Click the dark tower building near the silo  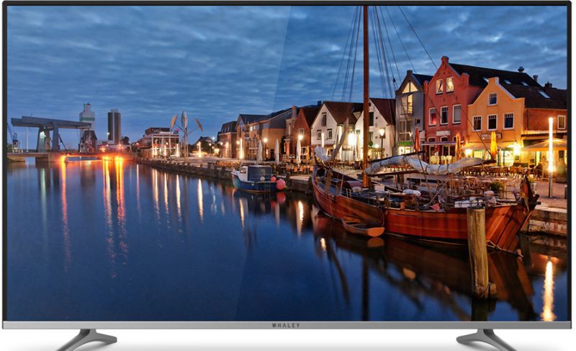[x=114, y=126]
